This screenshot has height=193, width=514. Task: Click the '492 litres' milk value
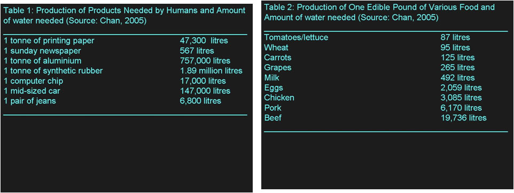pos(457,78)
